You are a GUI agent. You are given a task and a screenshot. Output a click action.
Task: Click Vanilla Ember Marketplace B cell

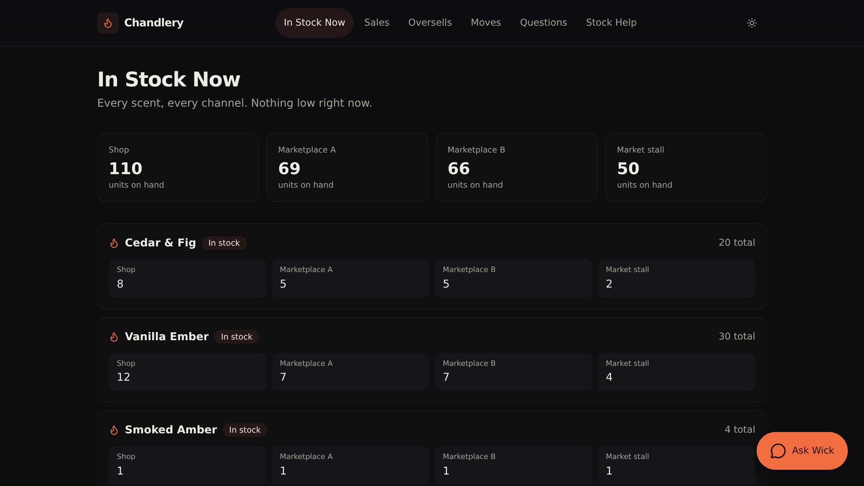pos(513,372)
